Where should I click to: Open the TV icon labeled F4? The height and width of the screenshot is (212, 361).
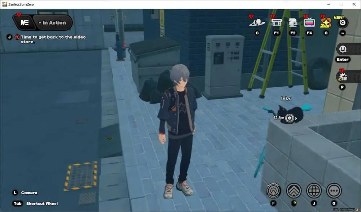[x=309, y=23]
